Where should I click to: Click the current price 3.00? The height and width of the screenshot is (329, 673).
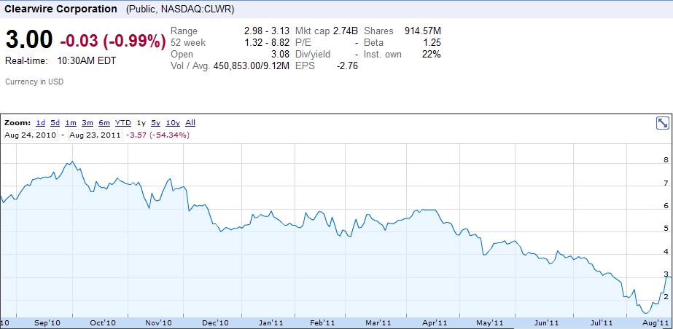(28, 39)
